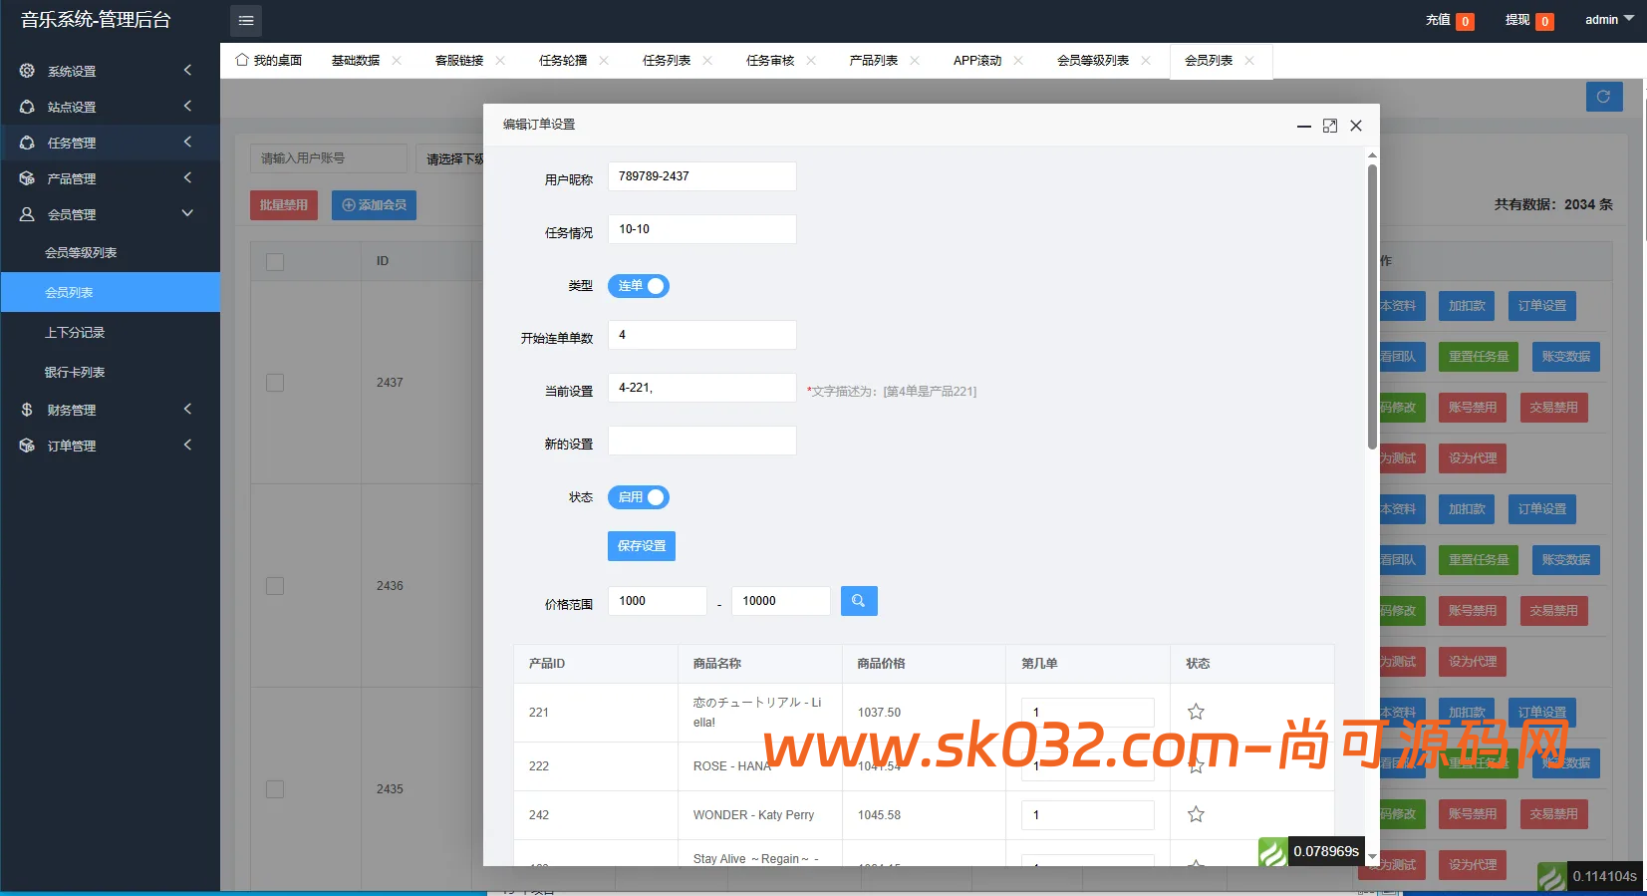Check the checkbox for member 2435
1647x896 pixels.
point(275,789)
